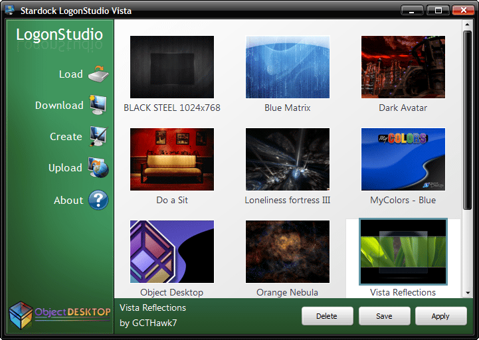Image resolution: width=479 pixels, height=340 pixels.
Task: Click the Load drive icon
Action: pos(98,74)
